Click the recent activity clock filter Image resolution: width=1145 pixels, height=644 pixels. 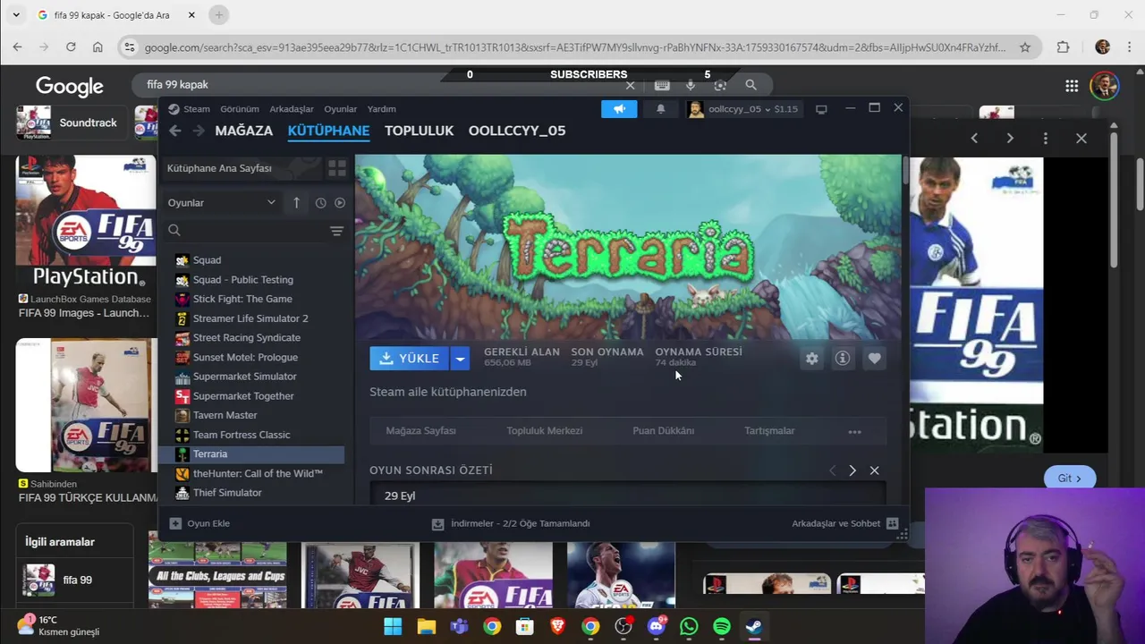[x=320, y=203]
